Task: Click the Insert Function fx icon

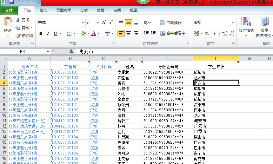Action: (x=71, y=51)
